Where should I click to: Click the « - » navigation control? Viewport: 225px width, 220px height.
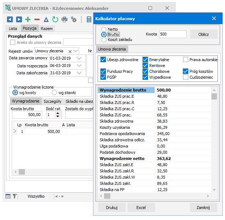pyautogui.click(x=59, y=196)
